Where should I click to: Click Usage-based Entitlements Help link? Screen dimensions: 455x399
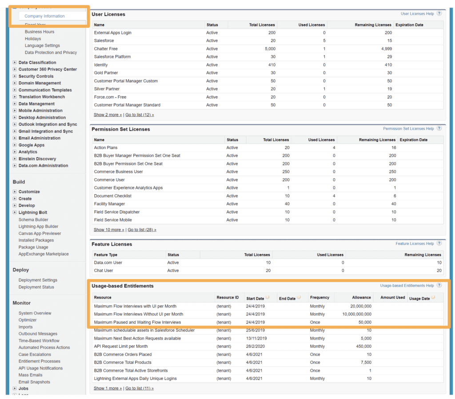407,286
